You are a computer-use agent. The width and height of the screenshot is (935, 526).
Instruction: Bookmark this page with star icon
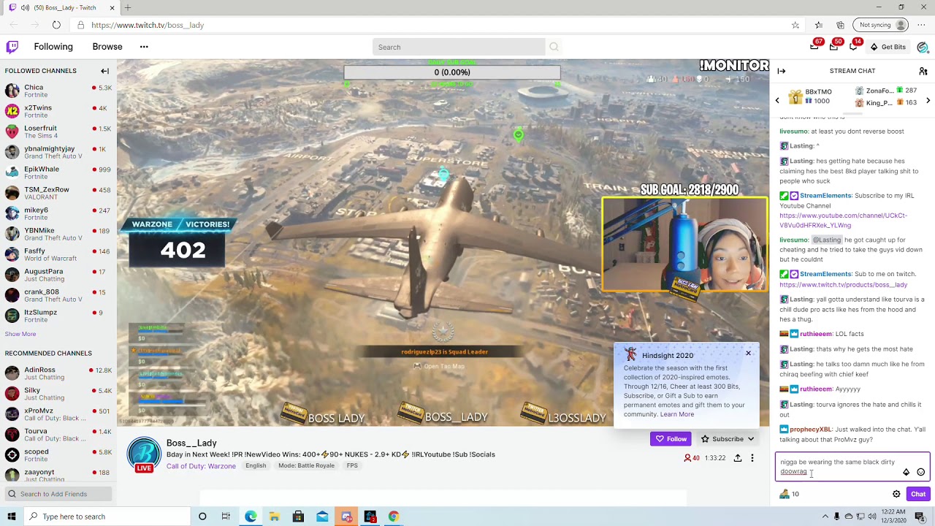pos(795,25)
